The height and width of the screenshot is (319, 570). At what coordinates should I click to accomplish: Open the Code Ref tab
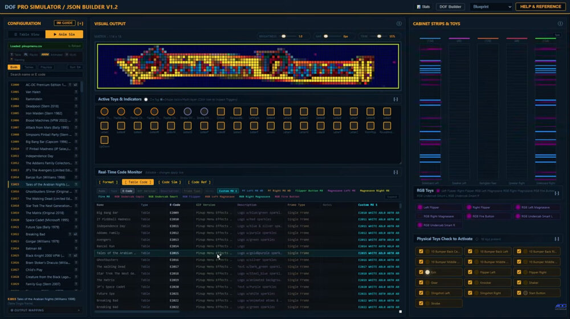199,182
